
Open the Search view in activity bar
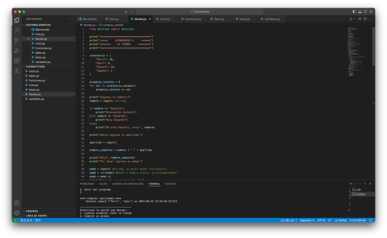pyautogui.click(x=17, y=30)
